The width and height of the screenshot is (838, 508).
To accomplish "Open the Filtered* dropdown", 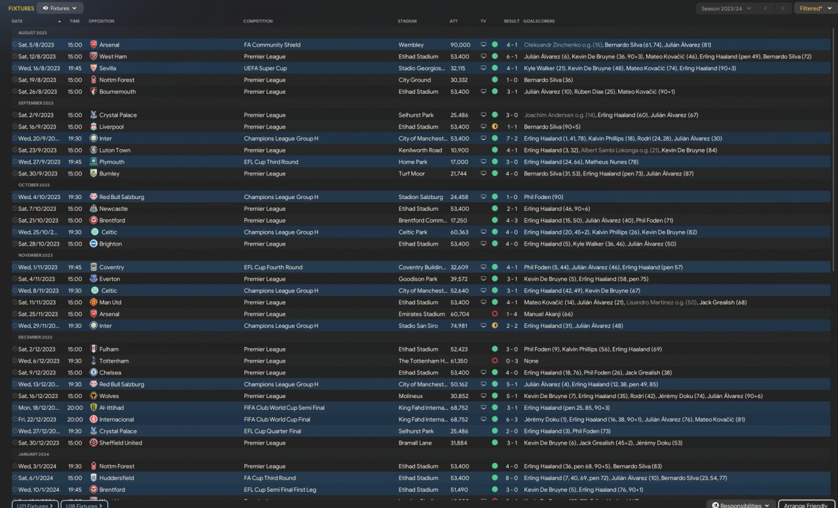I will click(x=814, y=9).
